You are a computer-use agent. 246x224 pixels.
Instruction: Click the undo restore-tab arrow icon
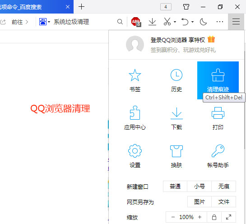pyautogui.click(x=185, y=22)
